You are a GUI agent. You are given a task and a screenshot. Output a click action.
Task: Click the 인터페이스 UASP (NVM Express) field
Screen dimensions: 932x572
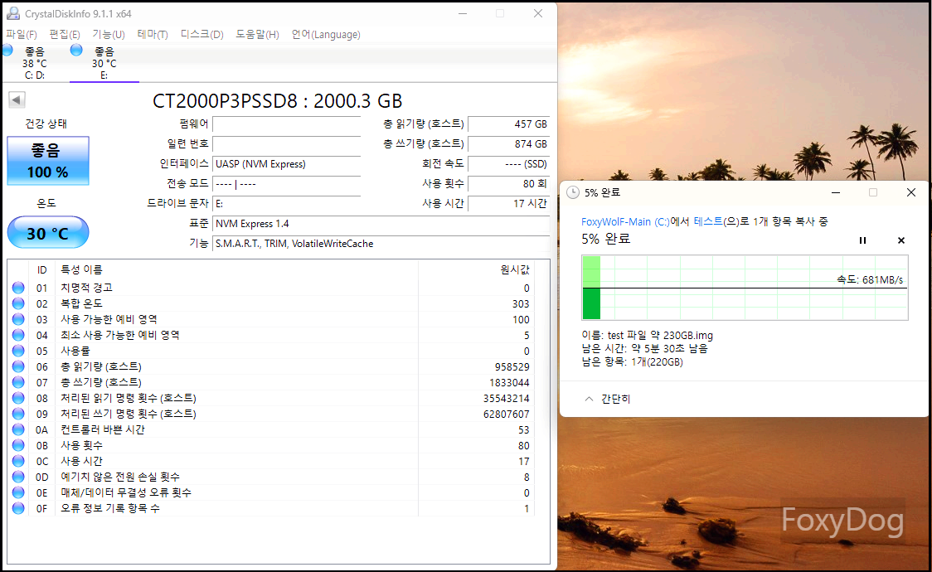(287, 164)
